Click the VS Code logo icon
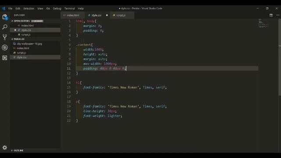This screenshot has width=281, height=158. pos(4,8)
